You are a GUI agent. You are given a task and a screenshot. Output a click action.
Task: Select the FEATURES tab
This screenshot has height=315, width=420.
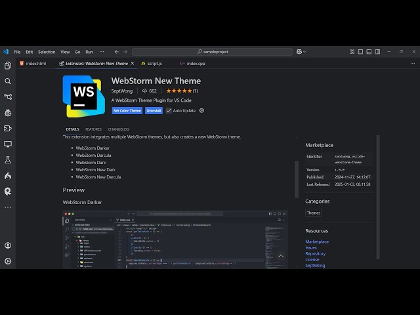93,129
